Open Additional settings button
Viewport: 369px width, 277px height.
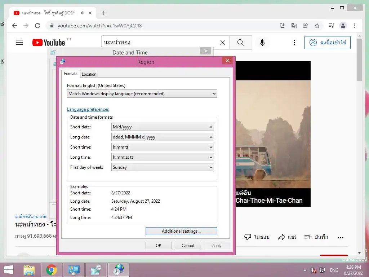click(x=181, y=231)
